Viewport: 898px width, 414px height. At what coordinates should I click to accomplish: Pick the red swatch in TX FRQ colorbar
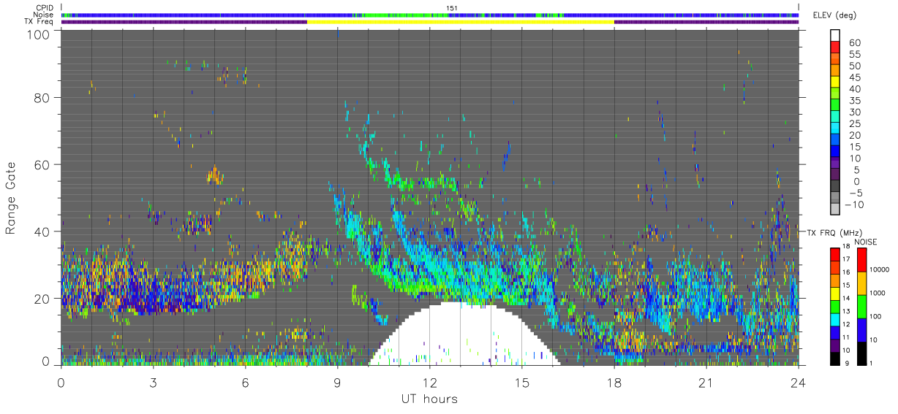pos(835,254)
